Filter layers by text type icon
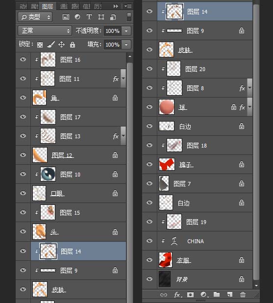Image resolution: width=273 pixels, height=303 pixels. (89, 17)
